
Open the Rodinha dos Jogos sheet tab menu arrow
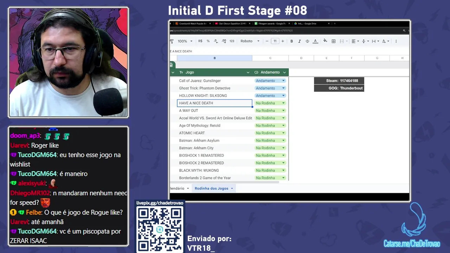232,188
